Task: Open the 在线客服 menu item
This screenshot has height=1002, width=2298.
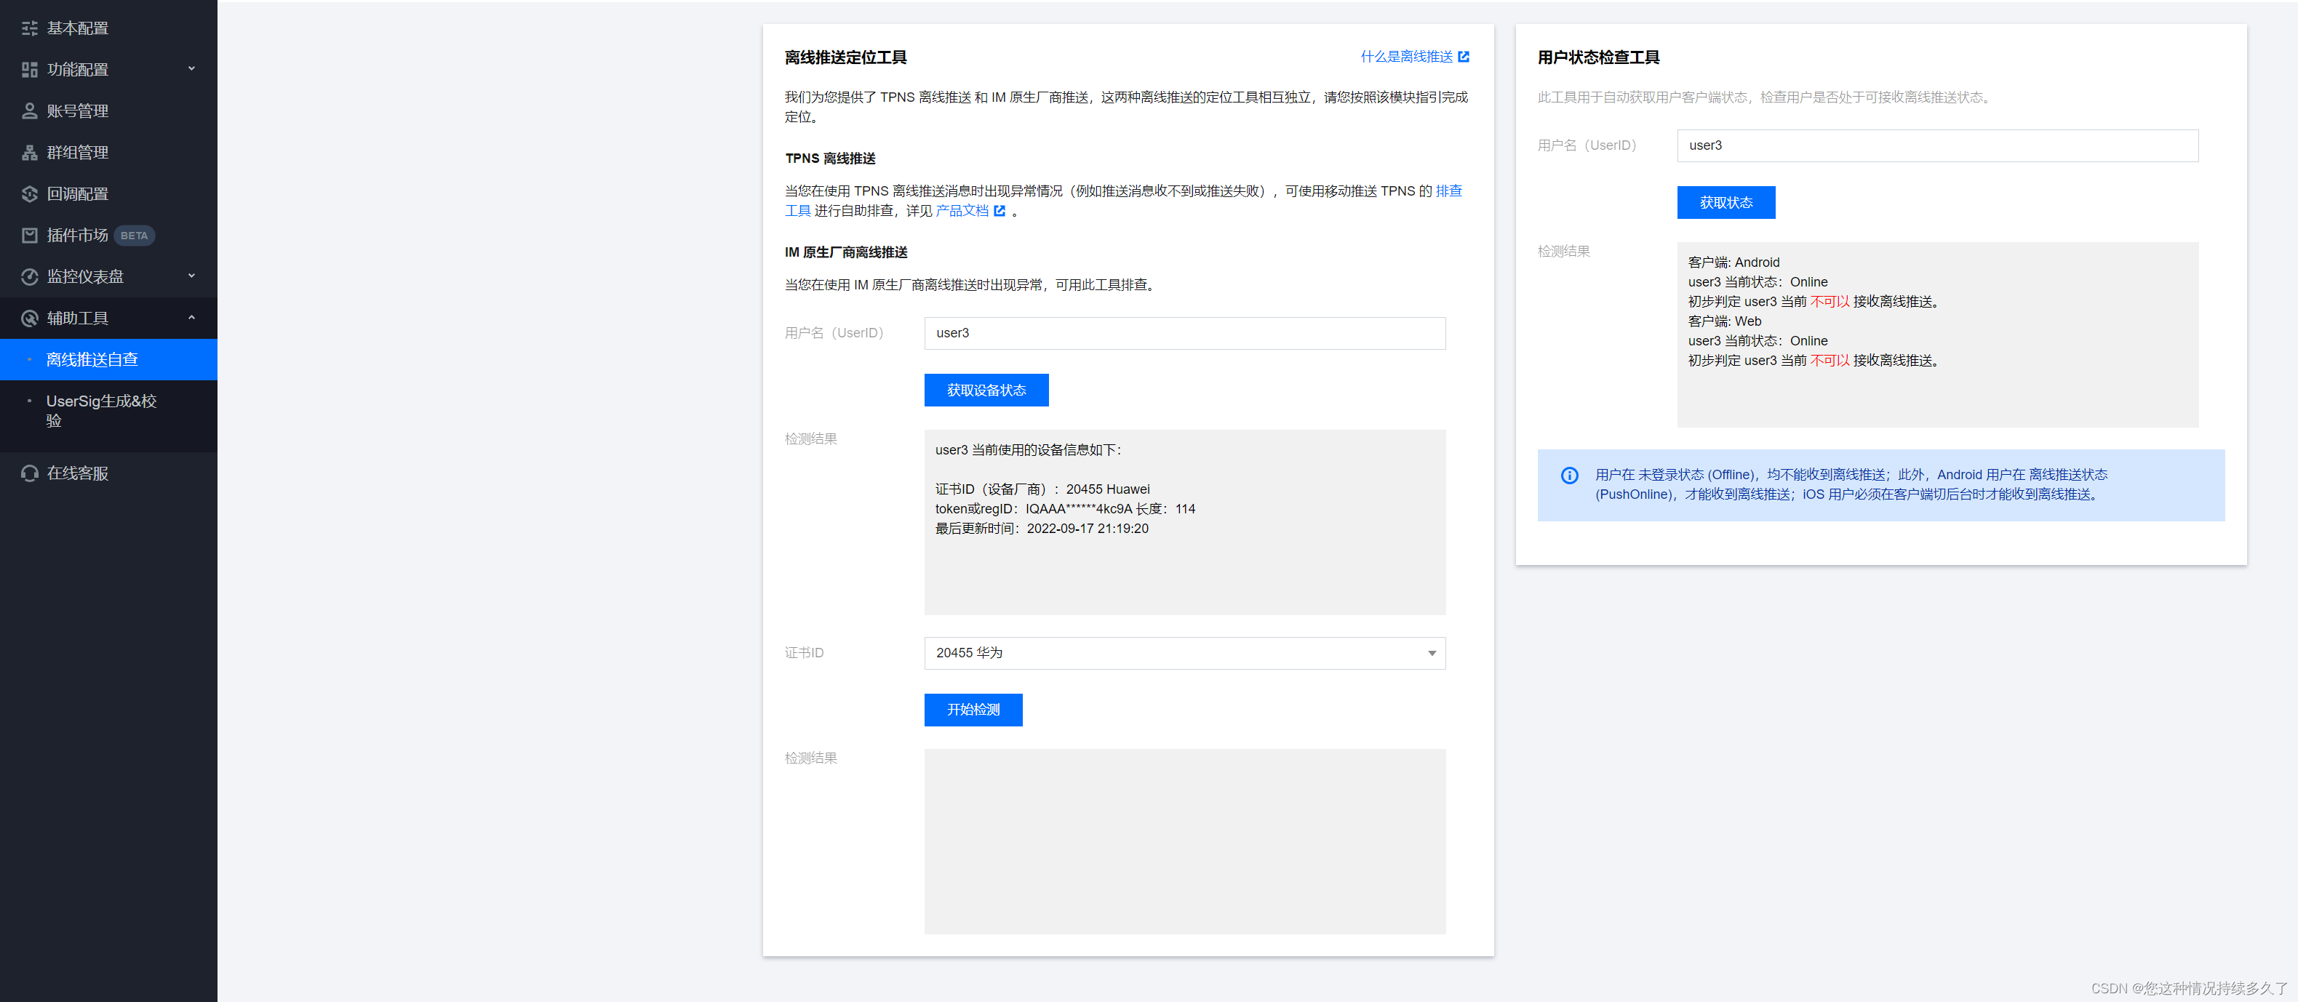Action: coord(109,473)
